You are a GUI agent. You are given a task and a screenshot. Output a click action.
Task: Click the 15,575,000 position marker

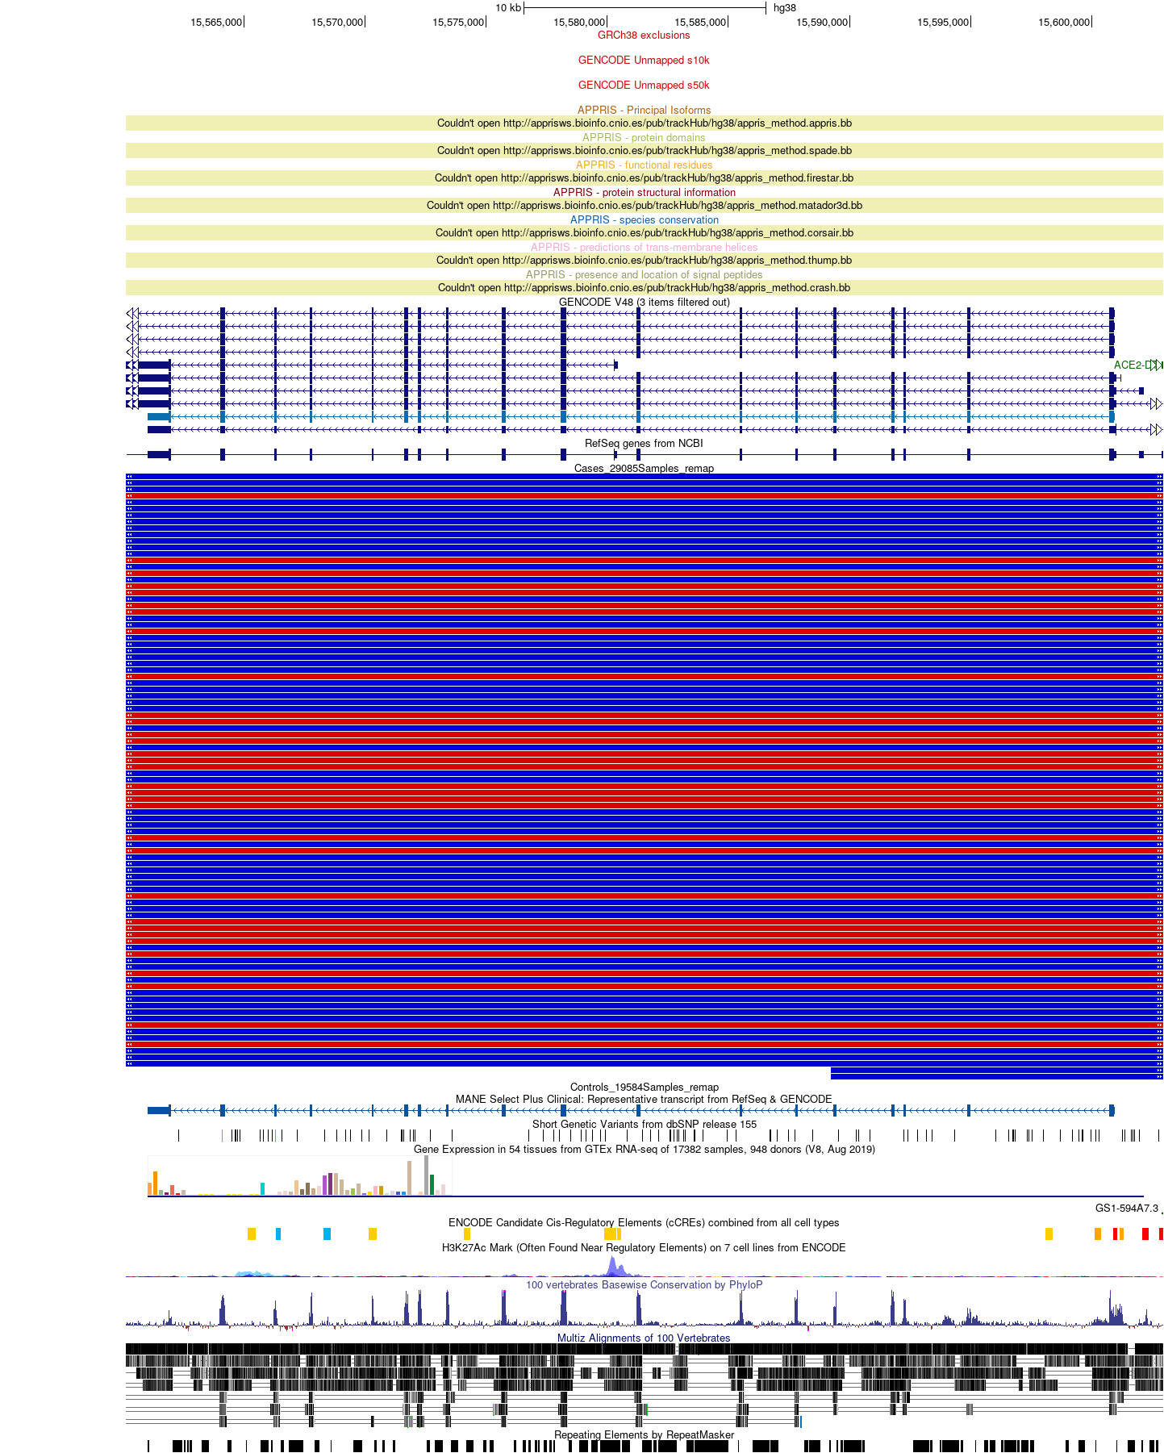tap(458, 23)
